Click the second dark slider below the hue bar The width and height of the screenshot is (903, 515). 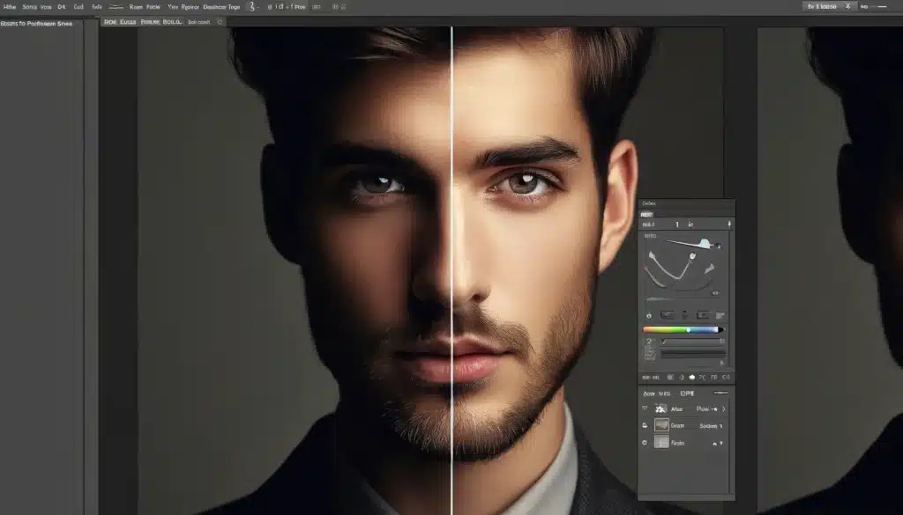pyautogui.click(x=692, y=354)
